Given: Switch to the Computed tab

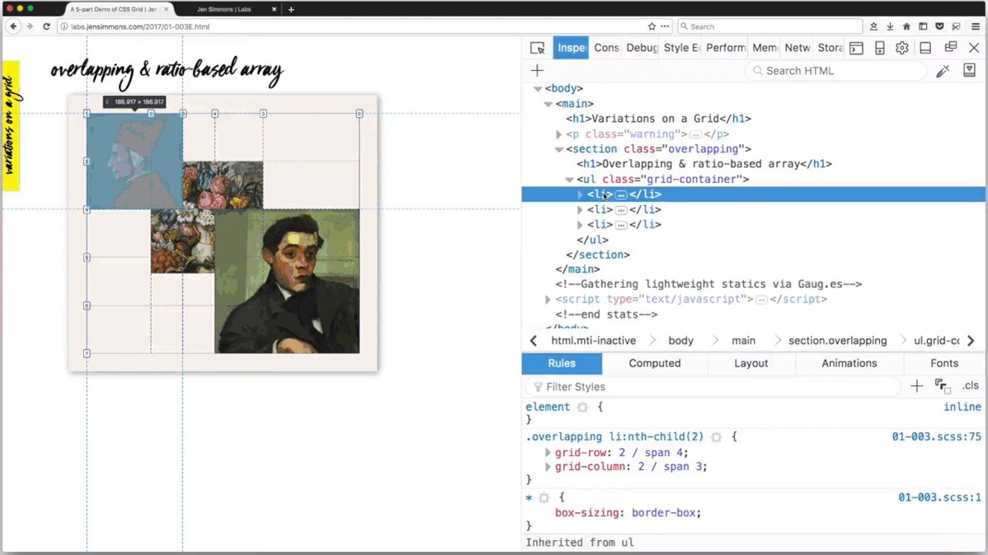Looking at the screenshot, I should click(655, 364).
